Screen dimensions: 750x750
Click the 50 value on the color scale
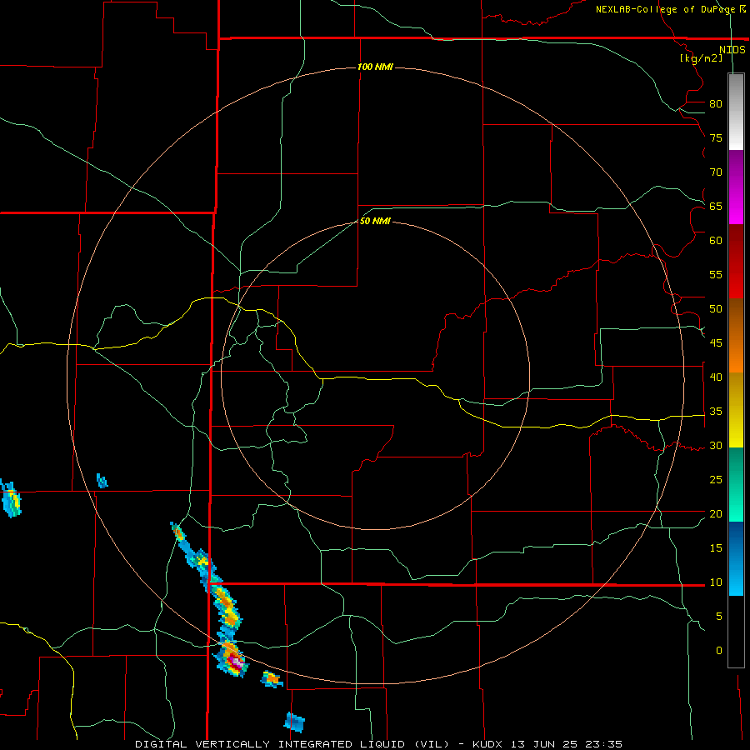pos(716,309)
